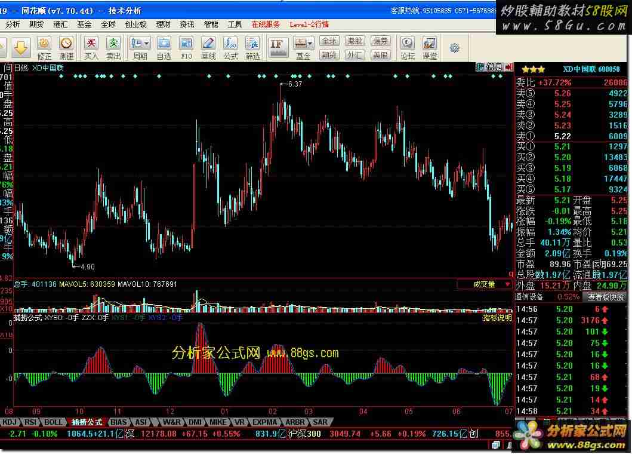Click the 卖出 sell icon
Viewport: 632px width, 454px height.
(113, 48)
